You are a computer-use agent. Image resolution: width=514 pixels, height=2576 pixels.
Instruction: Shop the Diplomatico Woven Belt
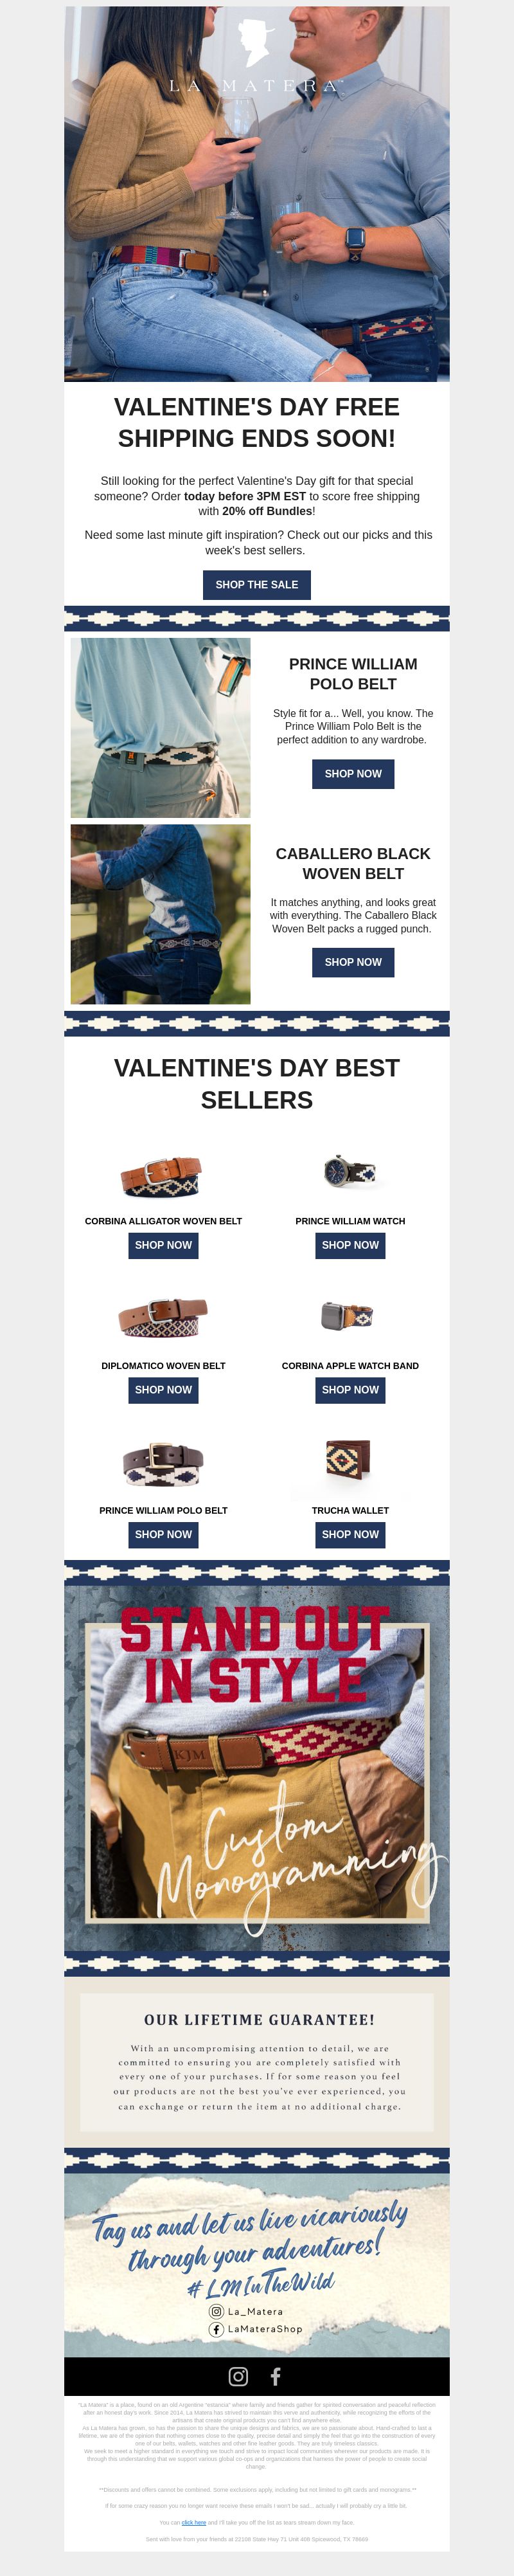coord(163,1390)
